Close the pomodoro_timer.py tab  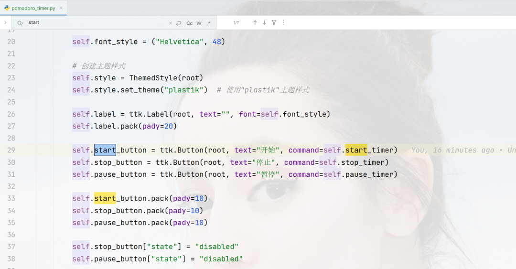click(61, 8)
